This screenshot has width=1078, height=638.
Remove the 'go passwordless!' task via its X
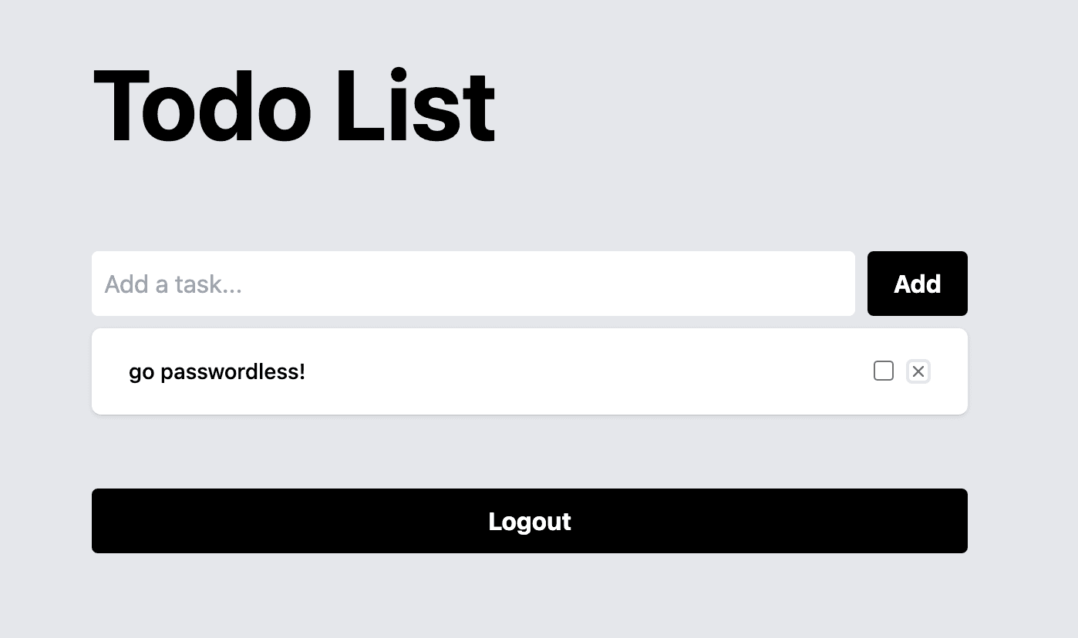tap(918, 371)
